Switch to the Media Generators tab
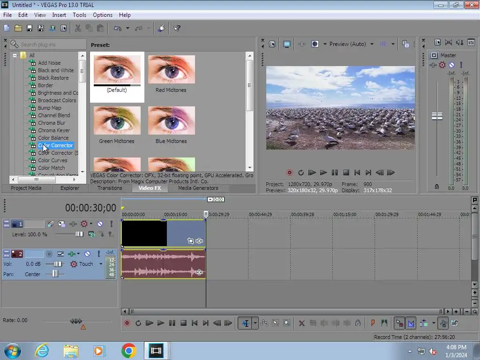Image resolution: width=480 pixels, height=360 pixels. [x=198, y=188]
